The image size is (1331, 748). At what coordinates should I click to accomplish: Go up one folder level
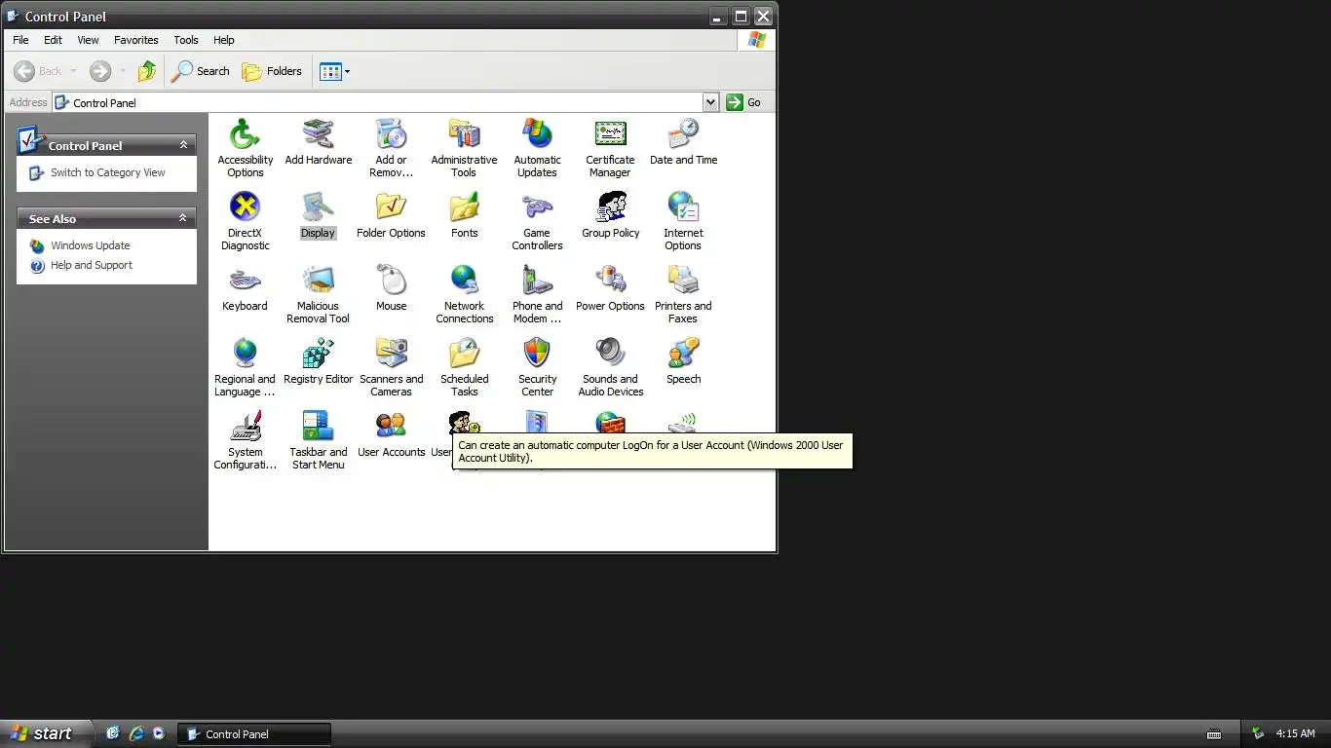coord(147,71)
